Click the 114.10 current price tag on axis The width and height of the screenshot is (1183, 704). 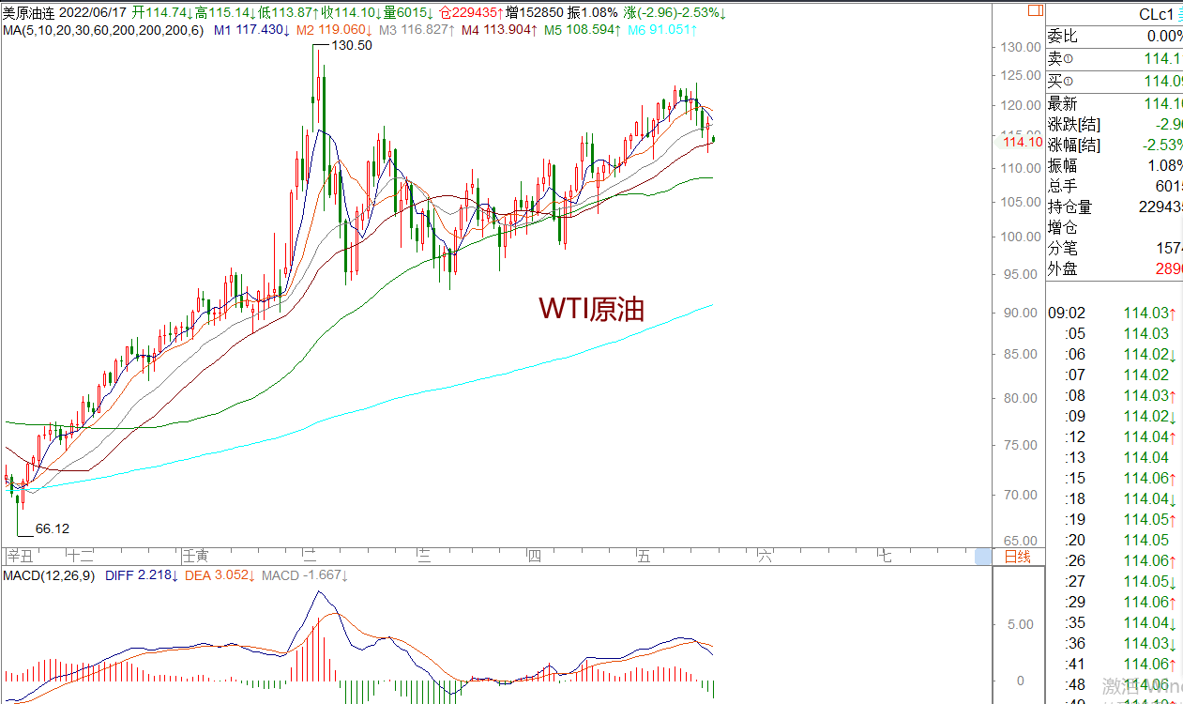click(1023, 142)
